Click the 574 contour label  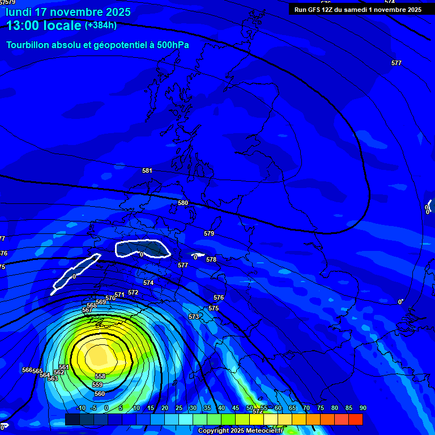pyautogui.click(x=148, y=283)
